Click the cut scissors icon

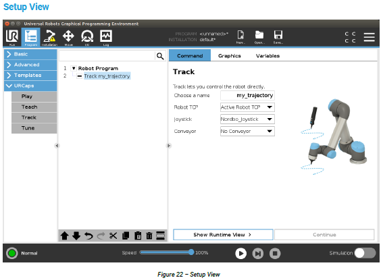pos(113,235)
